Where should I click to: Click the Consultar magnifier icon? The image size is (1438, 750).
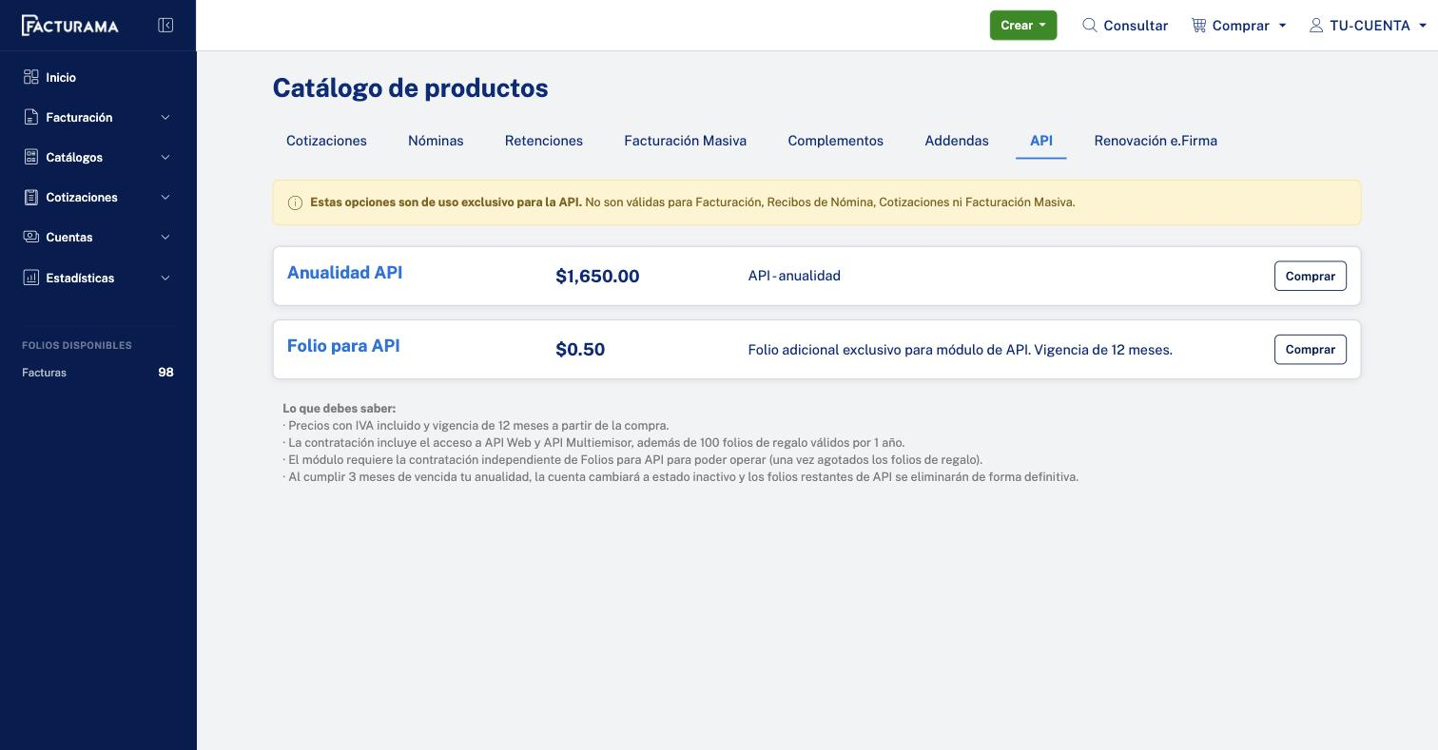coord(1090,26)
